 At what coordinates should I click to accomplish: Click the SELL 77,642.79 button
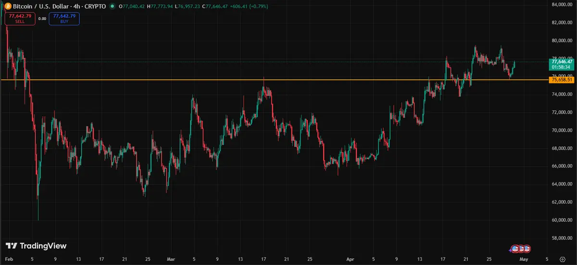pos(20,19)
